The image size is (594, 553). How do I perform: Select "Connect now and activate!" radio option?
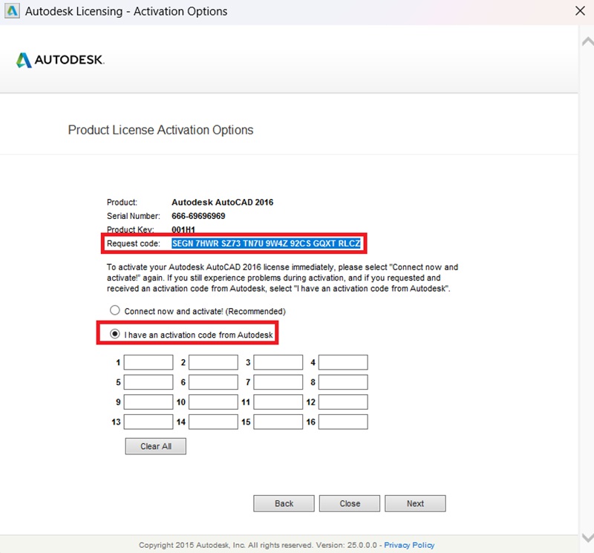click(x=114, y=311)
